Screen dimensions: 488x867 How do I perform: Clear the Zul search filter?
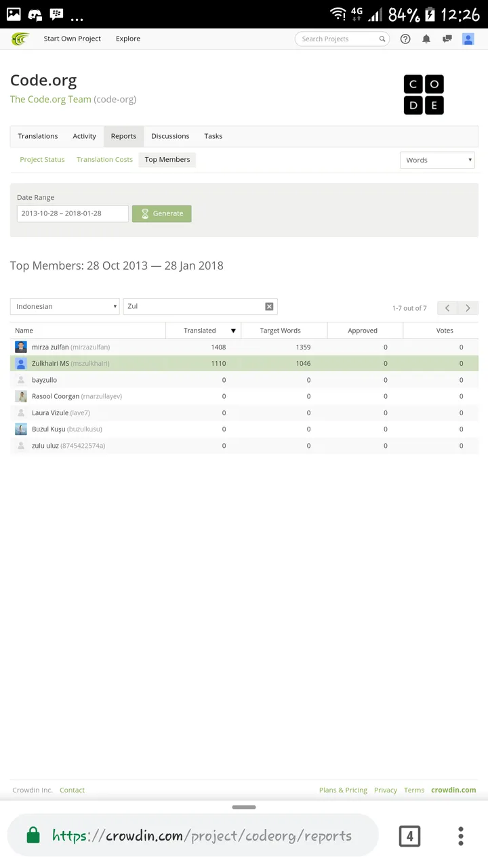point(269,307)
